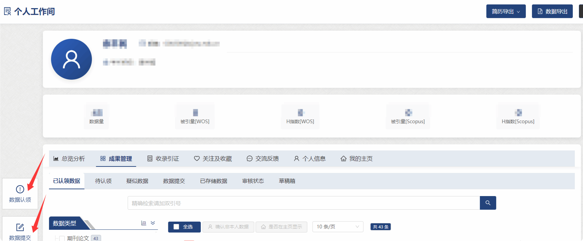Check the 期刊论文 checkbox
This screenshot has height=241, width=583.
click(62, 238)
